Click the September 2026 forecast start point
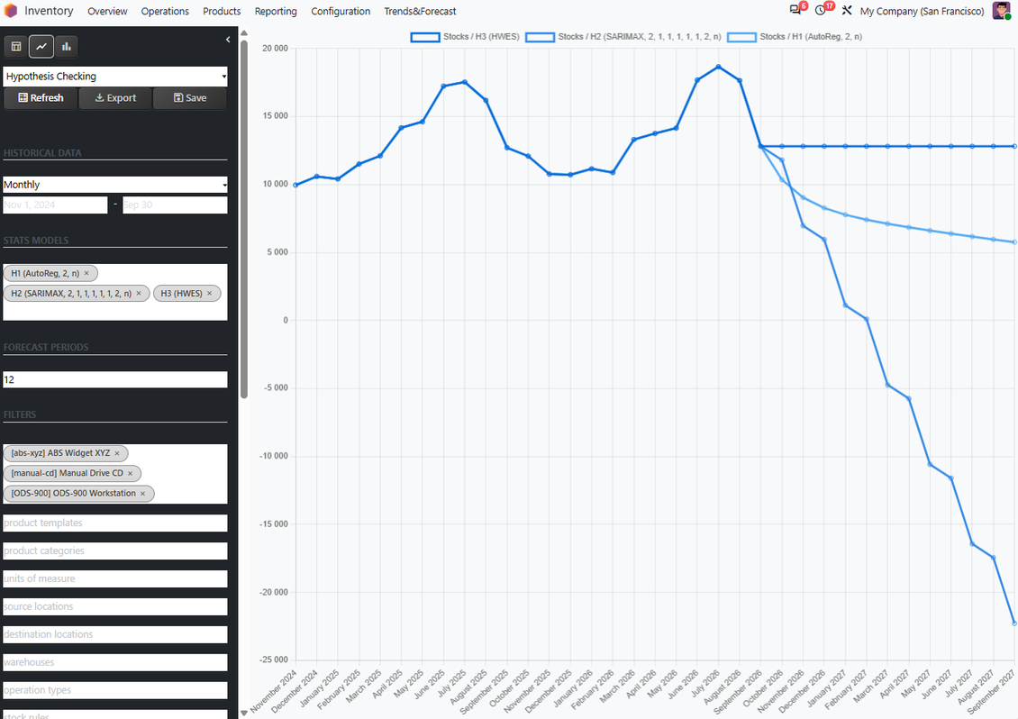This screenshot has height=719, width=1018. coord(761,146)
